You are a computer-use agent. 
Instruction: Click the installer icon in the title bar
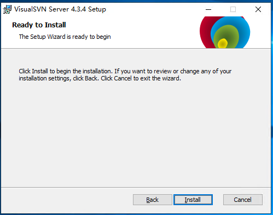pos(7,9)
